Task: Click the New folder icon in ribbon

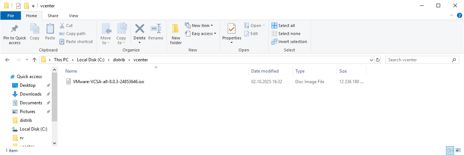Action: click(176, 29)
